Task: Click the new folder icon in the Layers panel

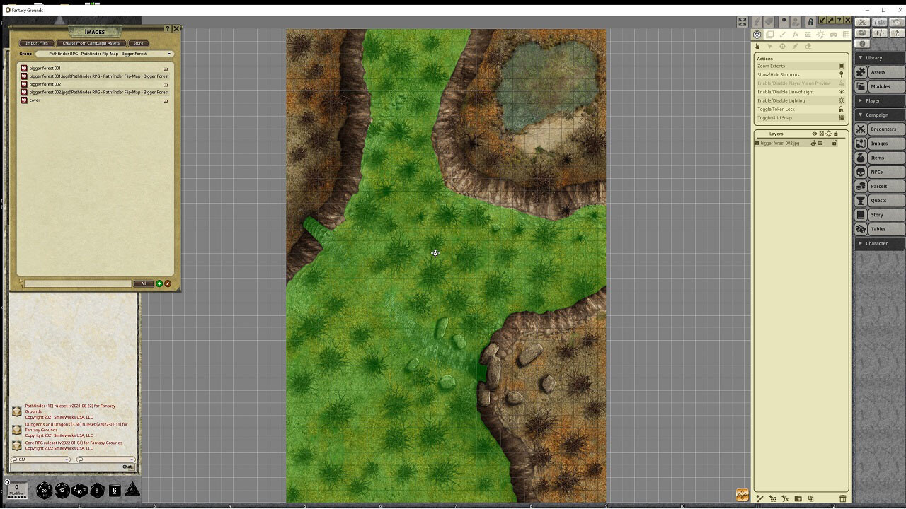Action: pos(798,498)
